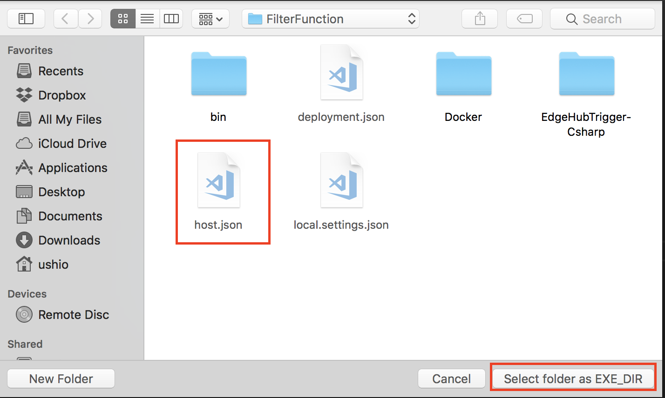The height and width of the screenshot is (398, 665).
Task: Click the New Folder button
Action: point(61,378)
